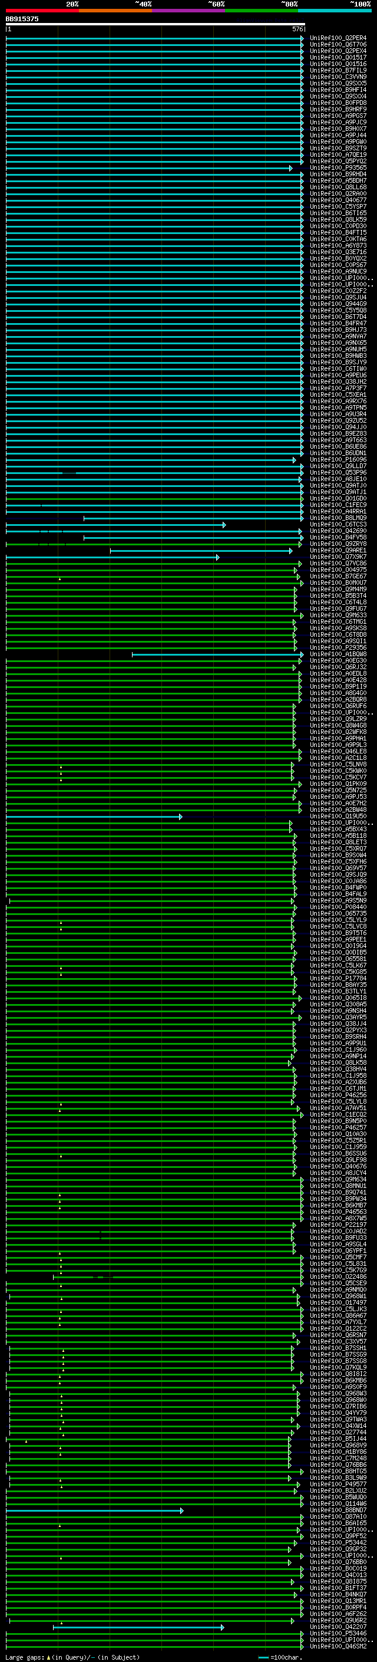Select the UniRef100_Q42690 label

(x=338, y=531)
